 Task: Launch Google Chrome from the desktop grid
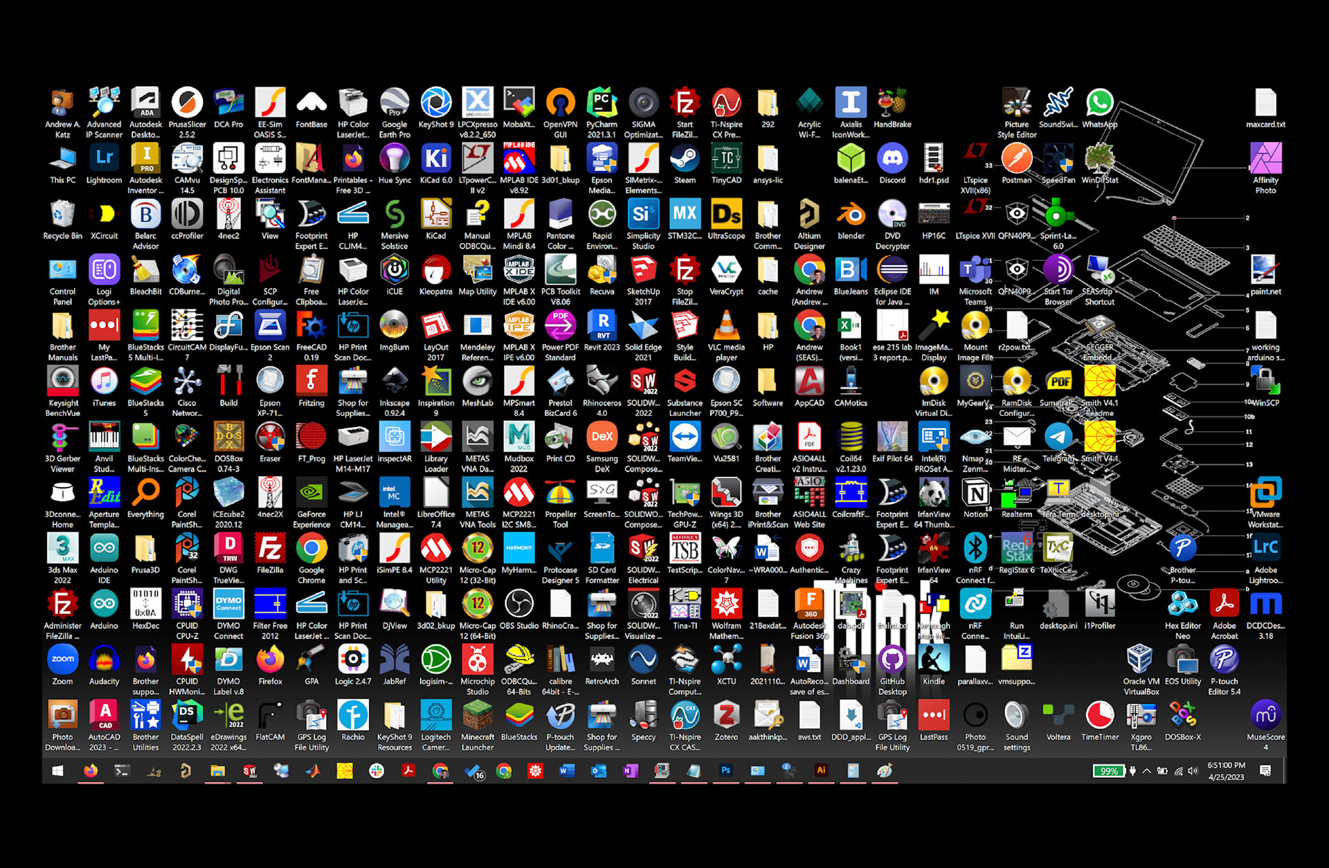(311, 559)
